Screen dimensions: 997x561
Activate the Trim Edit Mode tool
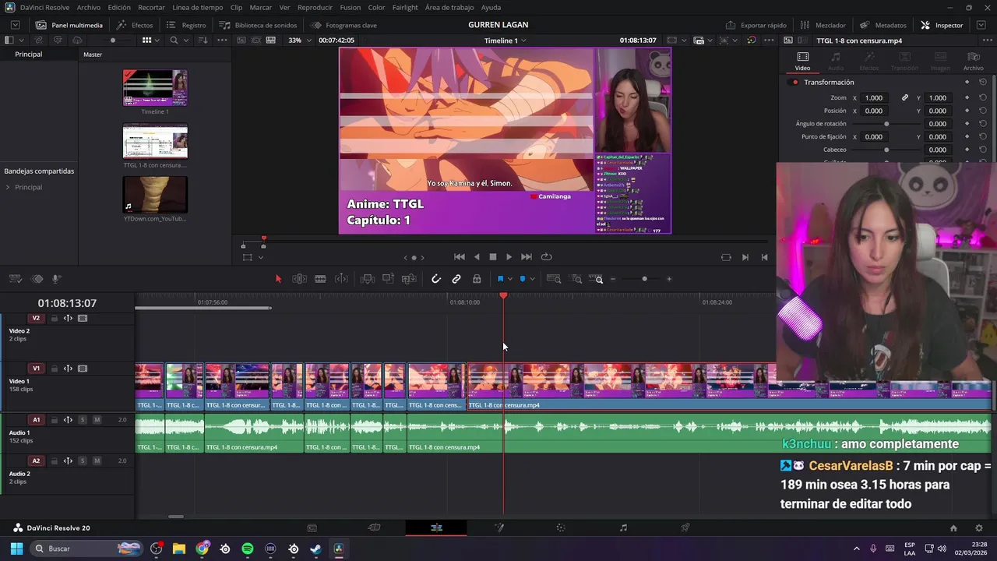click(299, 279)
